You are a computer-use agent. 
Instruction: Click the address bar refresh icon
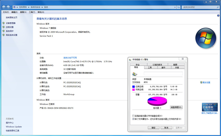click(x=179, y=7)
